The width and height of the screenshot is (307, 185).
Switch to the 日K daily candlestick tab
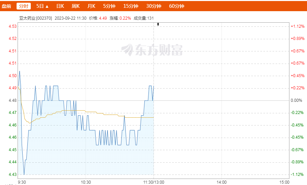click(x=60, y=6)
